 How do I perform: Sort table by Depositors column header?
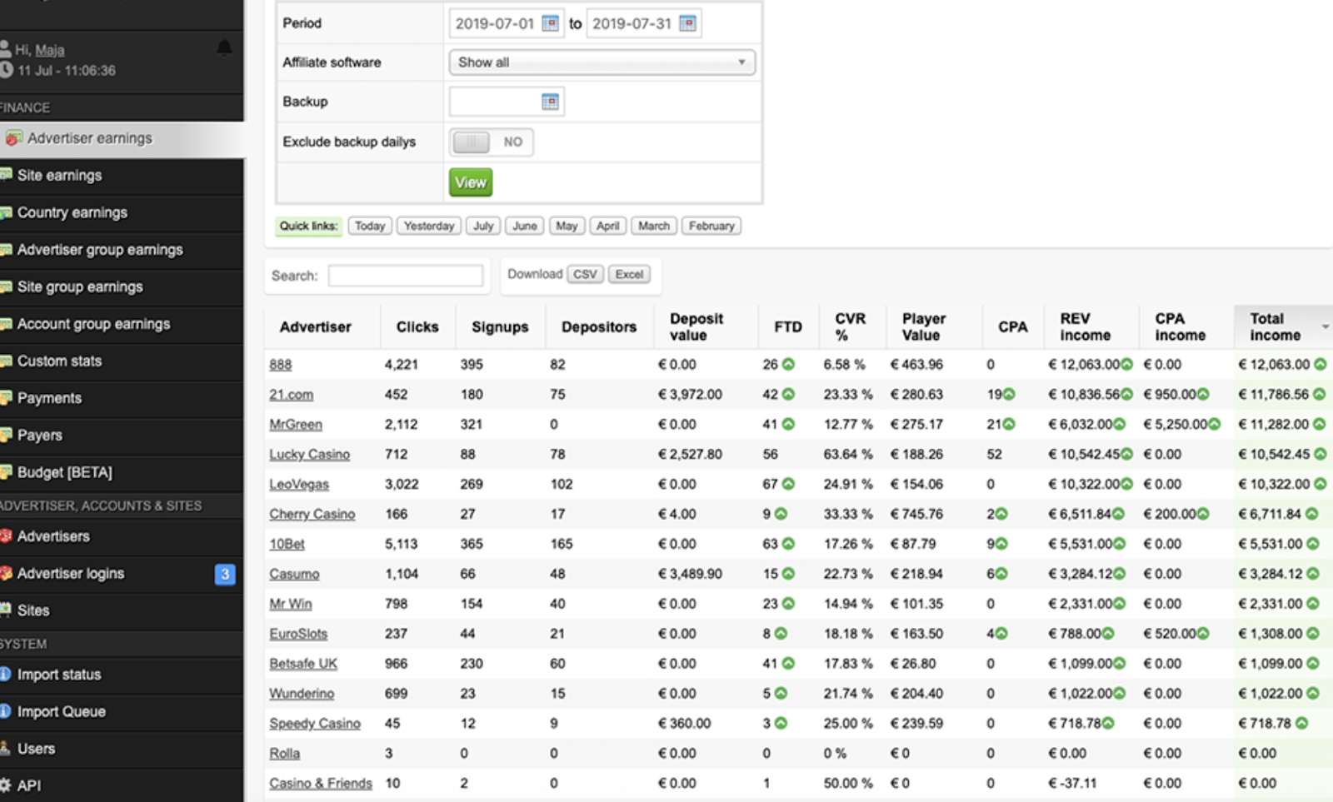[x=599, y=327]
